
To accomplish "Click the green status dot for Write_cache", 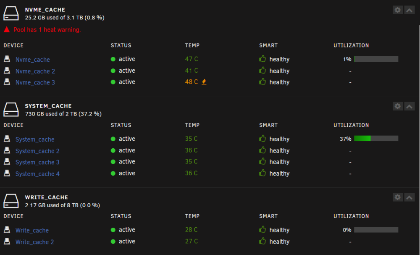I will pos(113,230).
